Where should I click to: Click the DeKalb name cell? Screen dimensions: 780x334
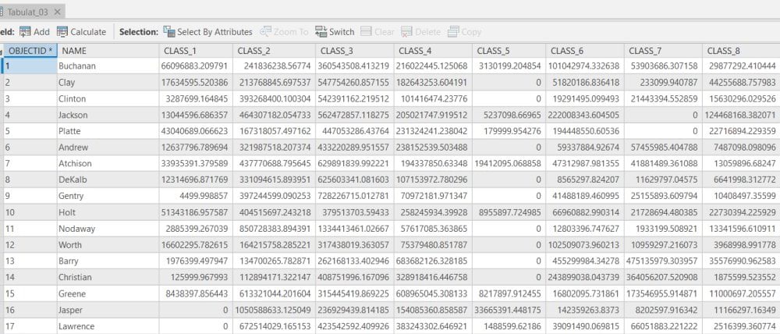pos(109,179)
